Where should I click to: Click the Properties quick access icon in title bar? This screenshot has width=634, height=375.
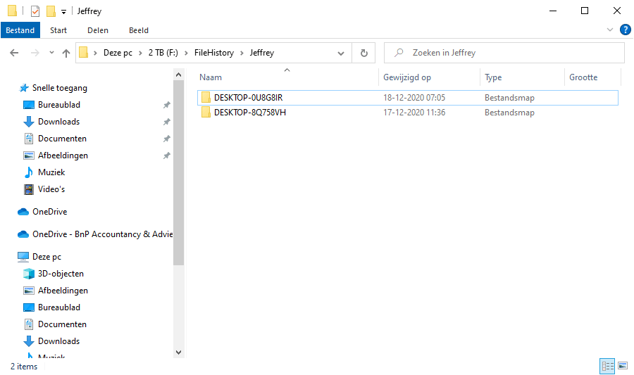35,11
